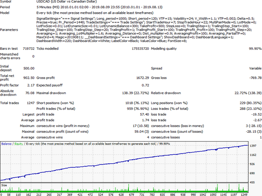The image size is (262, 196).
Task: Click Largest loss trade value -19.52
Action: click(257, 114)
